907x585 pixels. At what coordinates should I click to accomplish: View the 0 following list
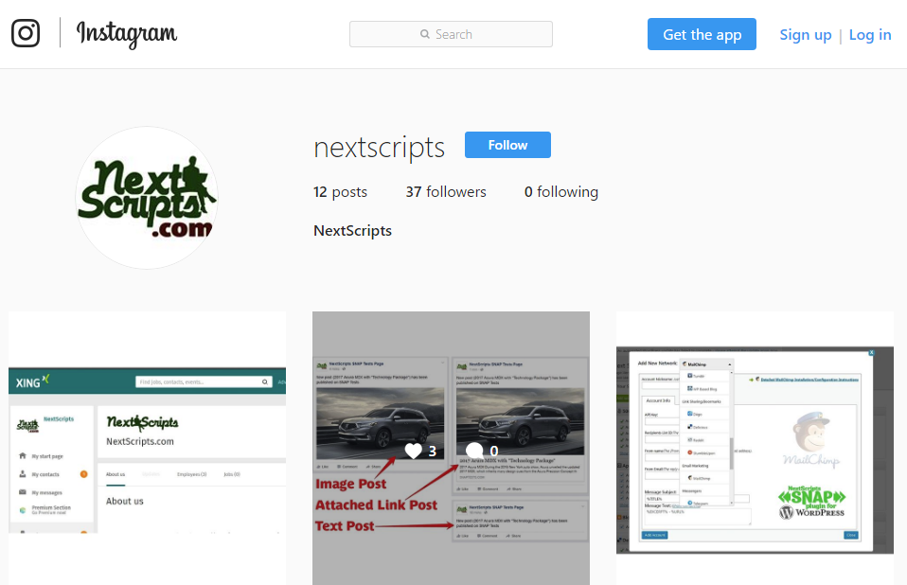[561, 192]
